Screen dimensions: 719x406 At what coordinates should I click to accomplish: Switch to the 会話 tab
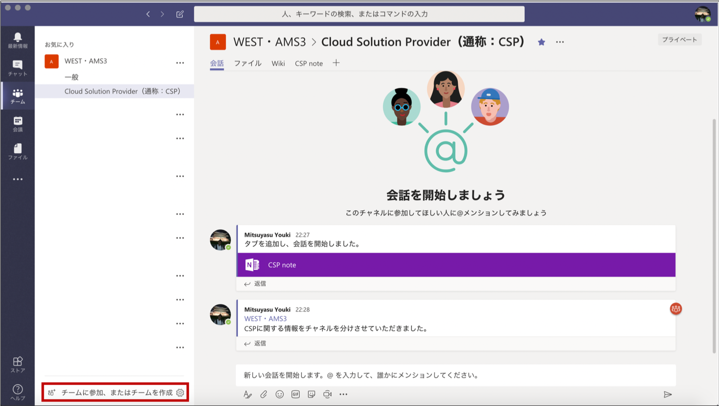217,63
